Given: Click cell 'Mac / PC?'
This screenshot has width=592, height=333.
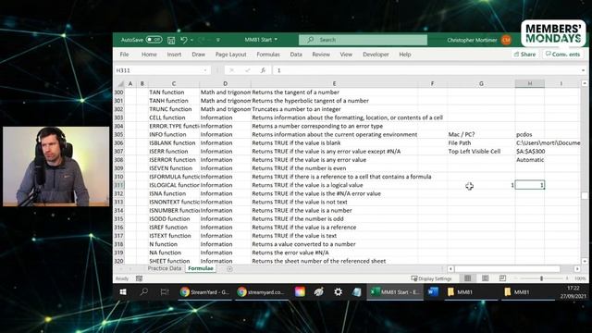Looking at the screenshot, I should 481,134.
